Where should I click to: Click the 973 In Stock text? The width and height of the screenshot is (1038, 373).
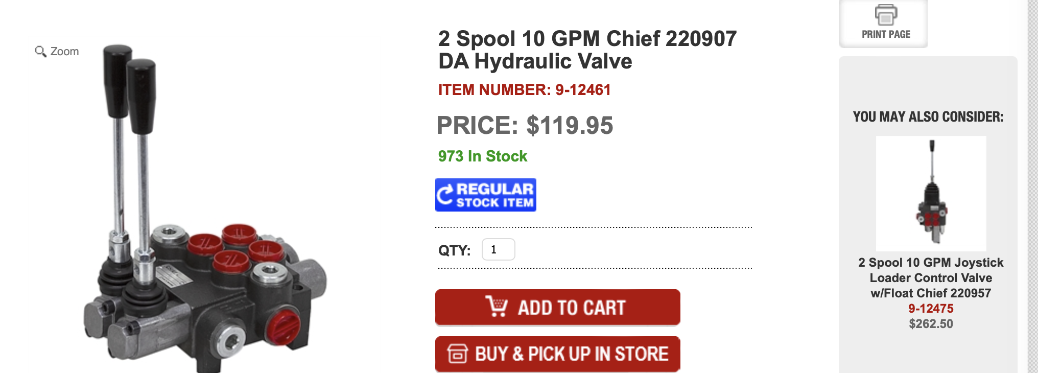tap(482, 156)
